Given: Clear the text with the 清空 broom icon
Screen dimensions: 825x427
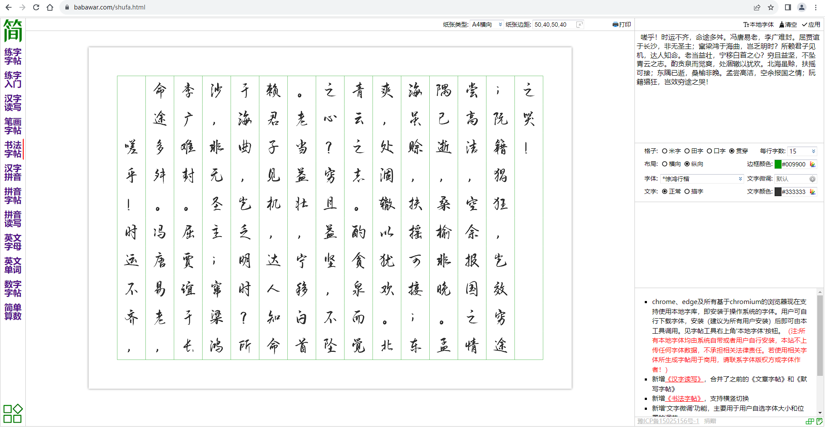Looking at the screenshot, I should point(788,25).
